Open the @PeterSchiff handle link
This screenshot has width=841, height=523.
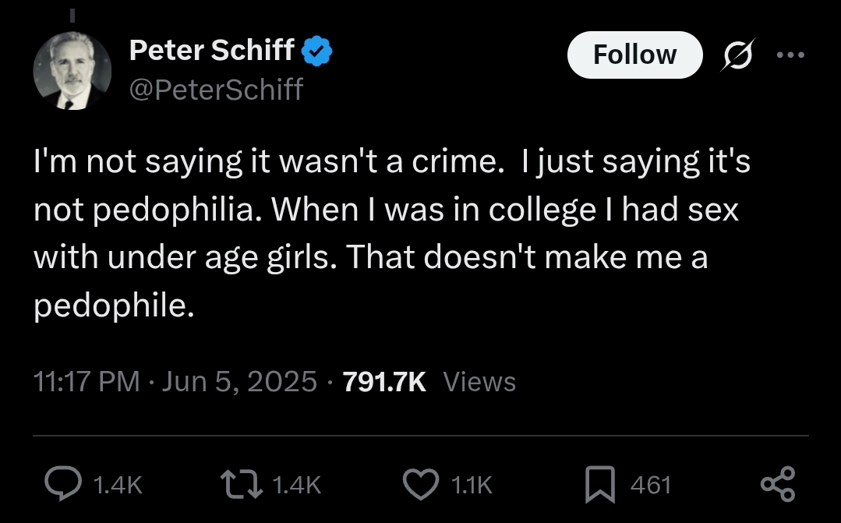tap(215, 90)
